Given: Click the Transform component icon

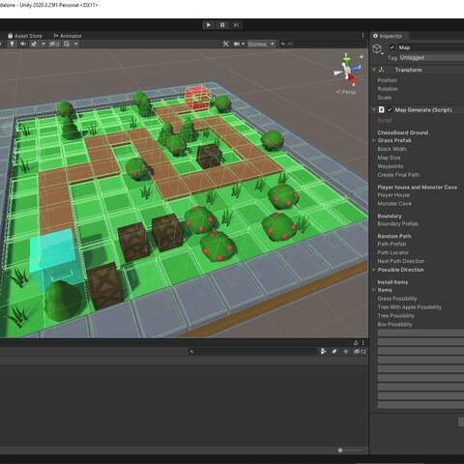Looking at the screenshot, I should point(382,70).
